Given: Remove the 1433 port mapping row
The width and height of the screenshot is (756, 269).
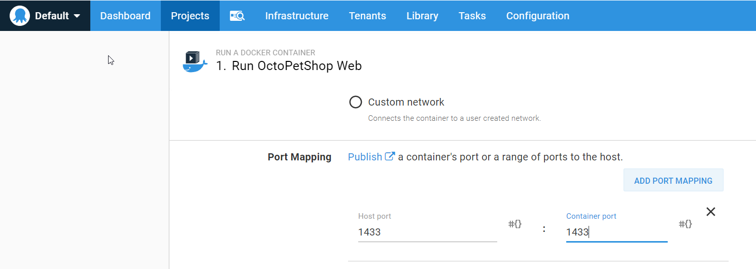Looking at the screenshot, I should click(711, 212).
